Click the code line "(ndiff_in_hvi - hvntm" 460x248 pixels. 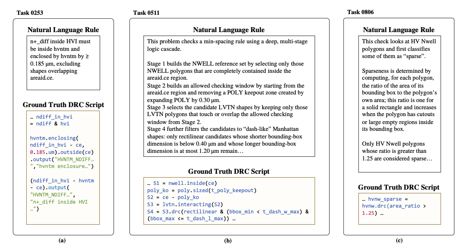[x=62, y=180]
